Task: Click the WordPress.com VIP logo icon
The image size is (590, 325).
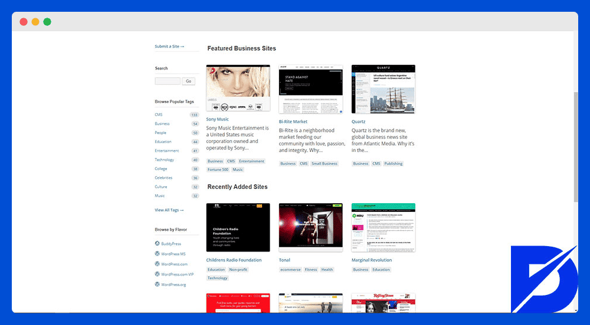Action: pos(158,274)
